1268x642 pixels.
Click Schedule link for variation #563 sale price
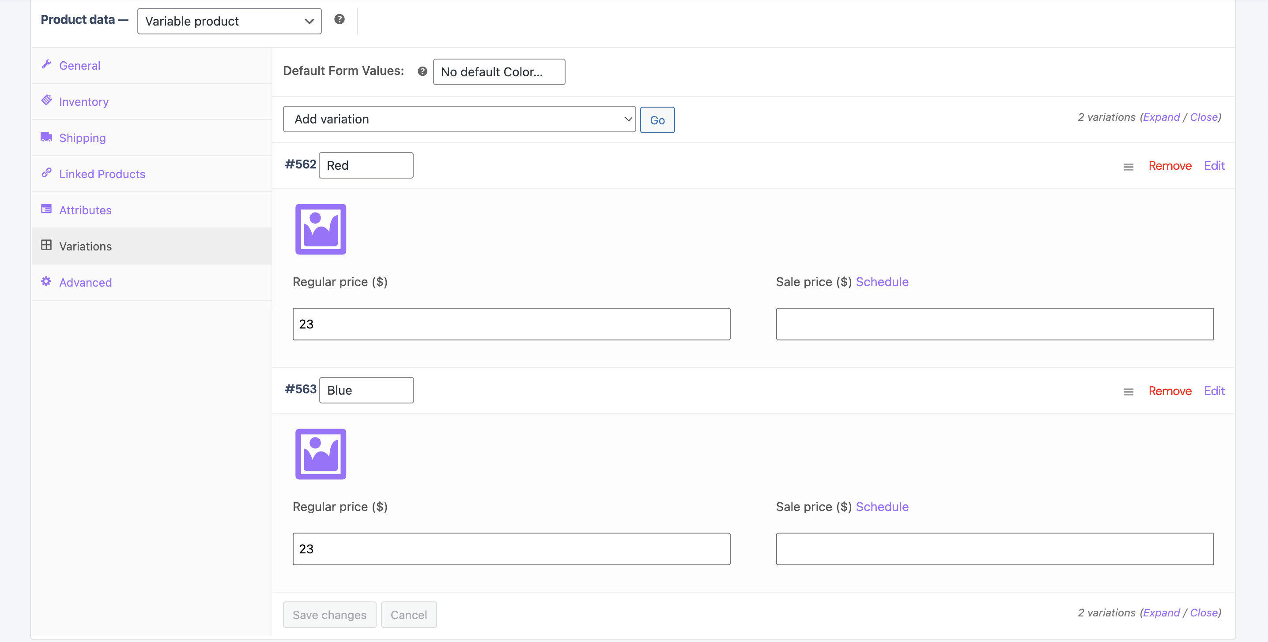point(882,506)
